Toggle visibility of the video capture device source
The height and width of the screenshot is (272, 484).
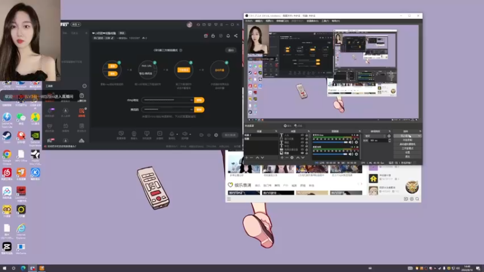click(x=302, y=149)
